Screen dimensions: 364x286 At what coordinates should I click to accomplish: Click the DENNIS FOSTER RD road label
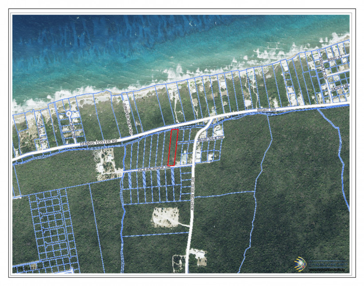point(99,142)
